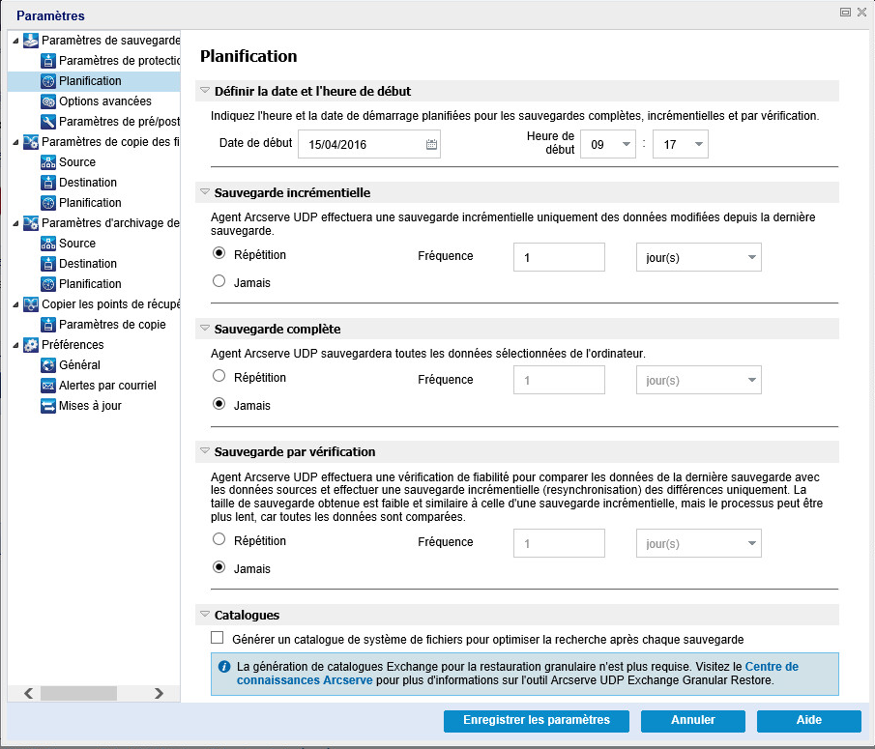
Task: Select Jamais for Sauvegarde par vérification
Action: (x=219, y=567)
